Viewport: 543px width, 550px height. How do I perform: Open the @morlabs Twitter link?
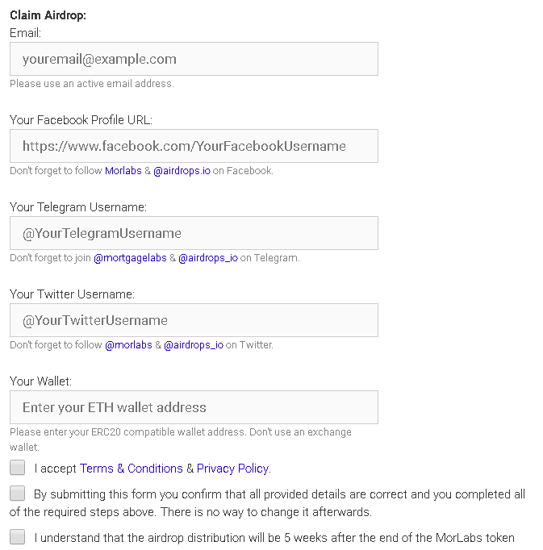(128, 345)
